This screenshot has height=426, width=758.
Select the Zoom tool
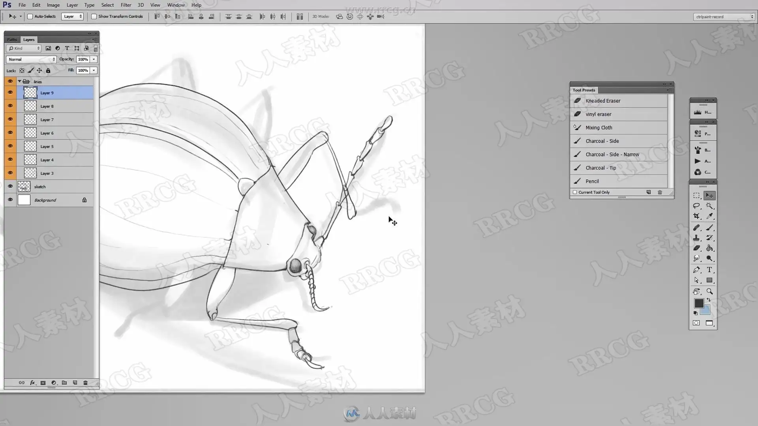pyautogui.click(x=709, y=291)
